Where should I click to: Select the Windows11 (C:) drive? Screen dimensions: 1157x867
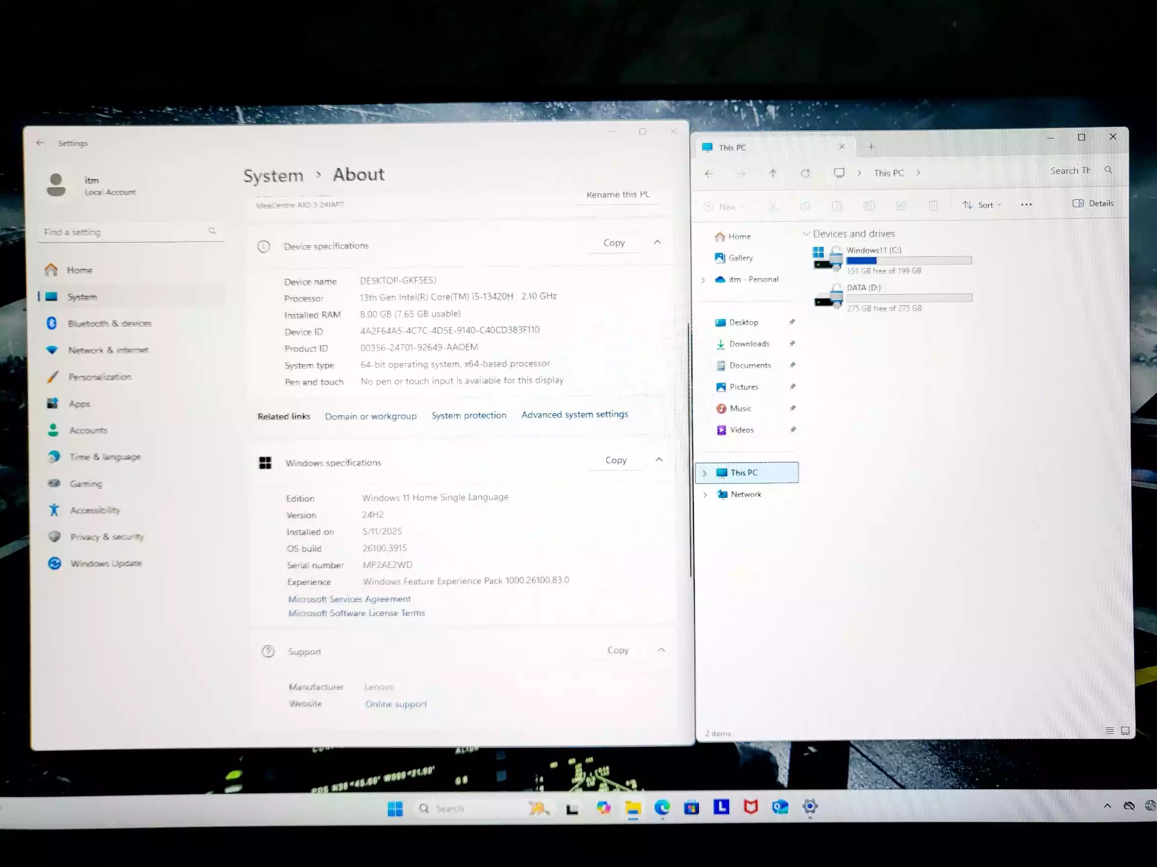(893, 260)
